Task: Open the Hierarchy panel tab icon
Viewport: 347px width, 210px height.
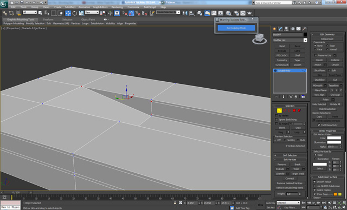Action: tap(287, 29)
